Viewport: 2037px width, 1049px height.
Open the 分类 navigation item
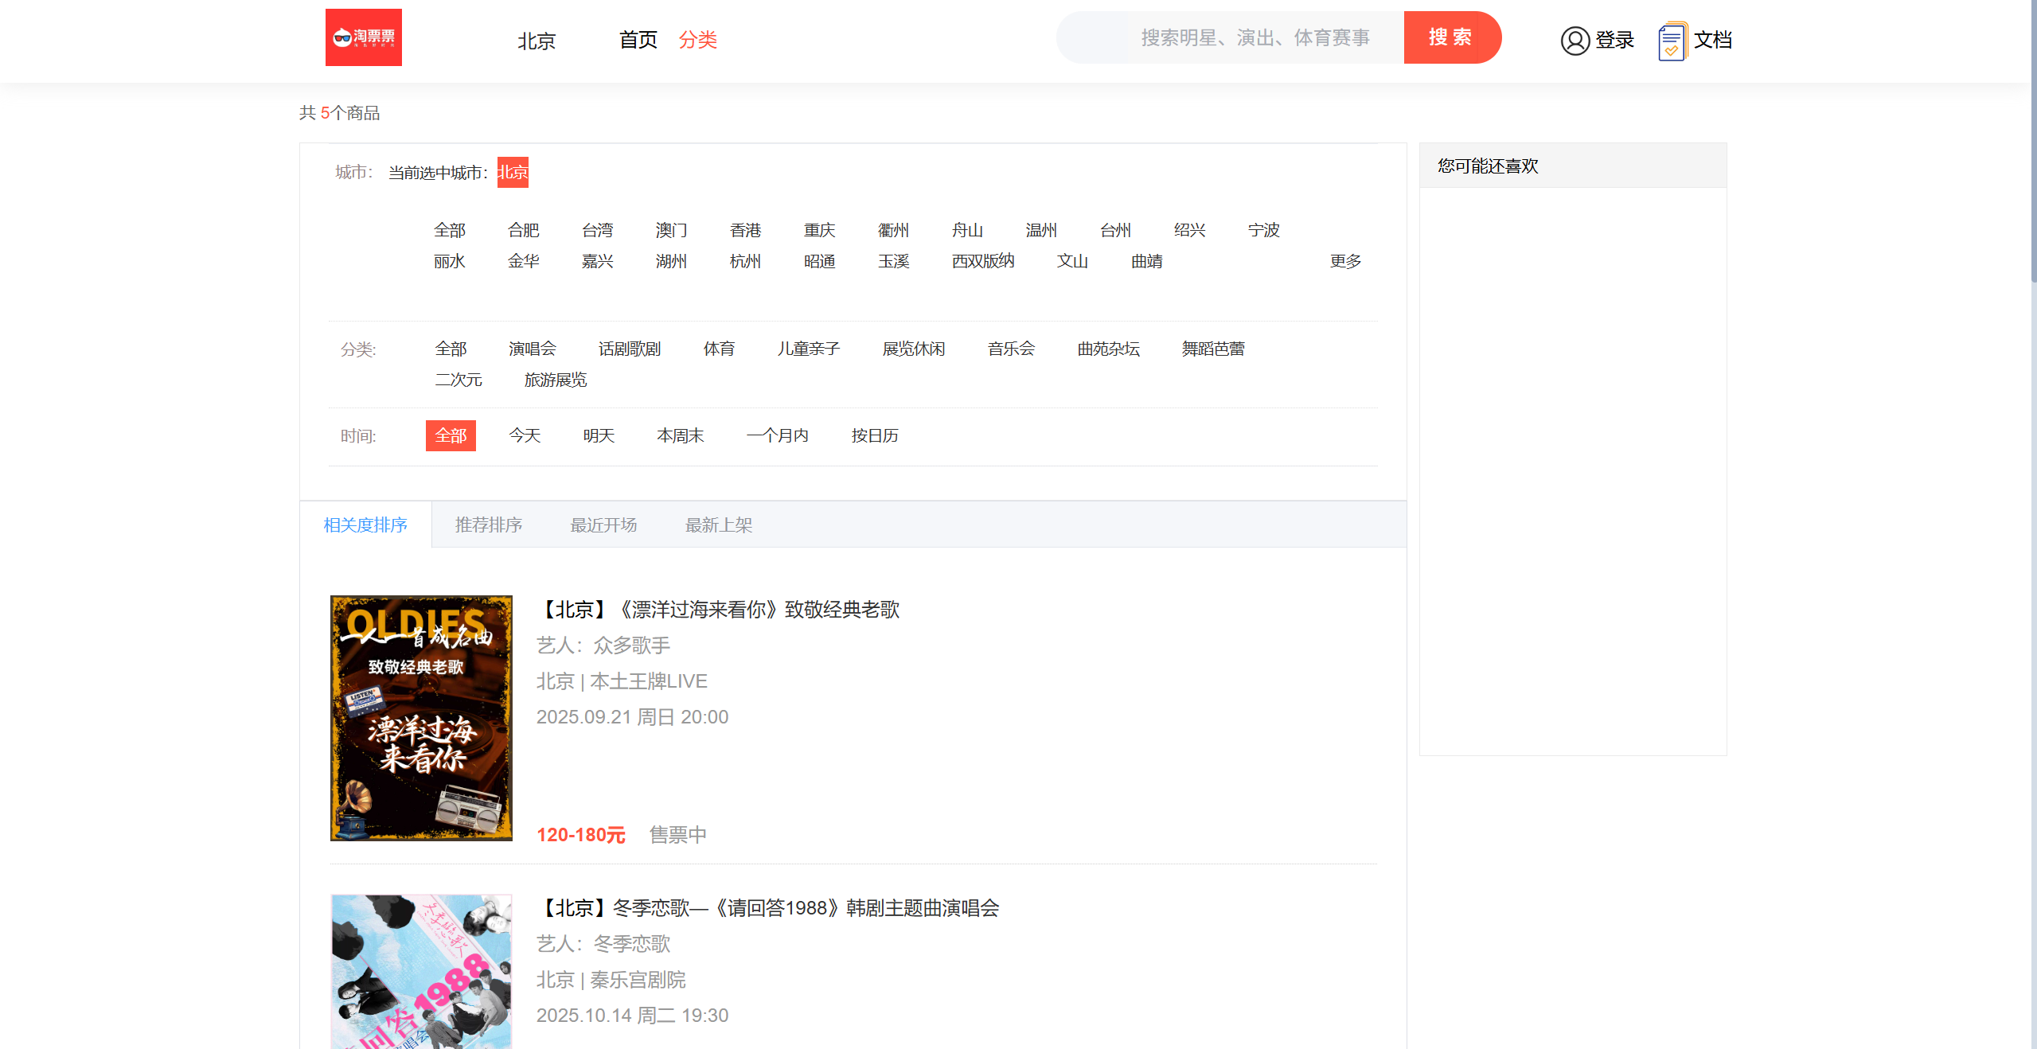tap(697, 40)
